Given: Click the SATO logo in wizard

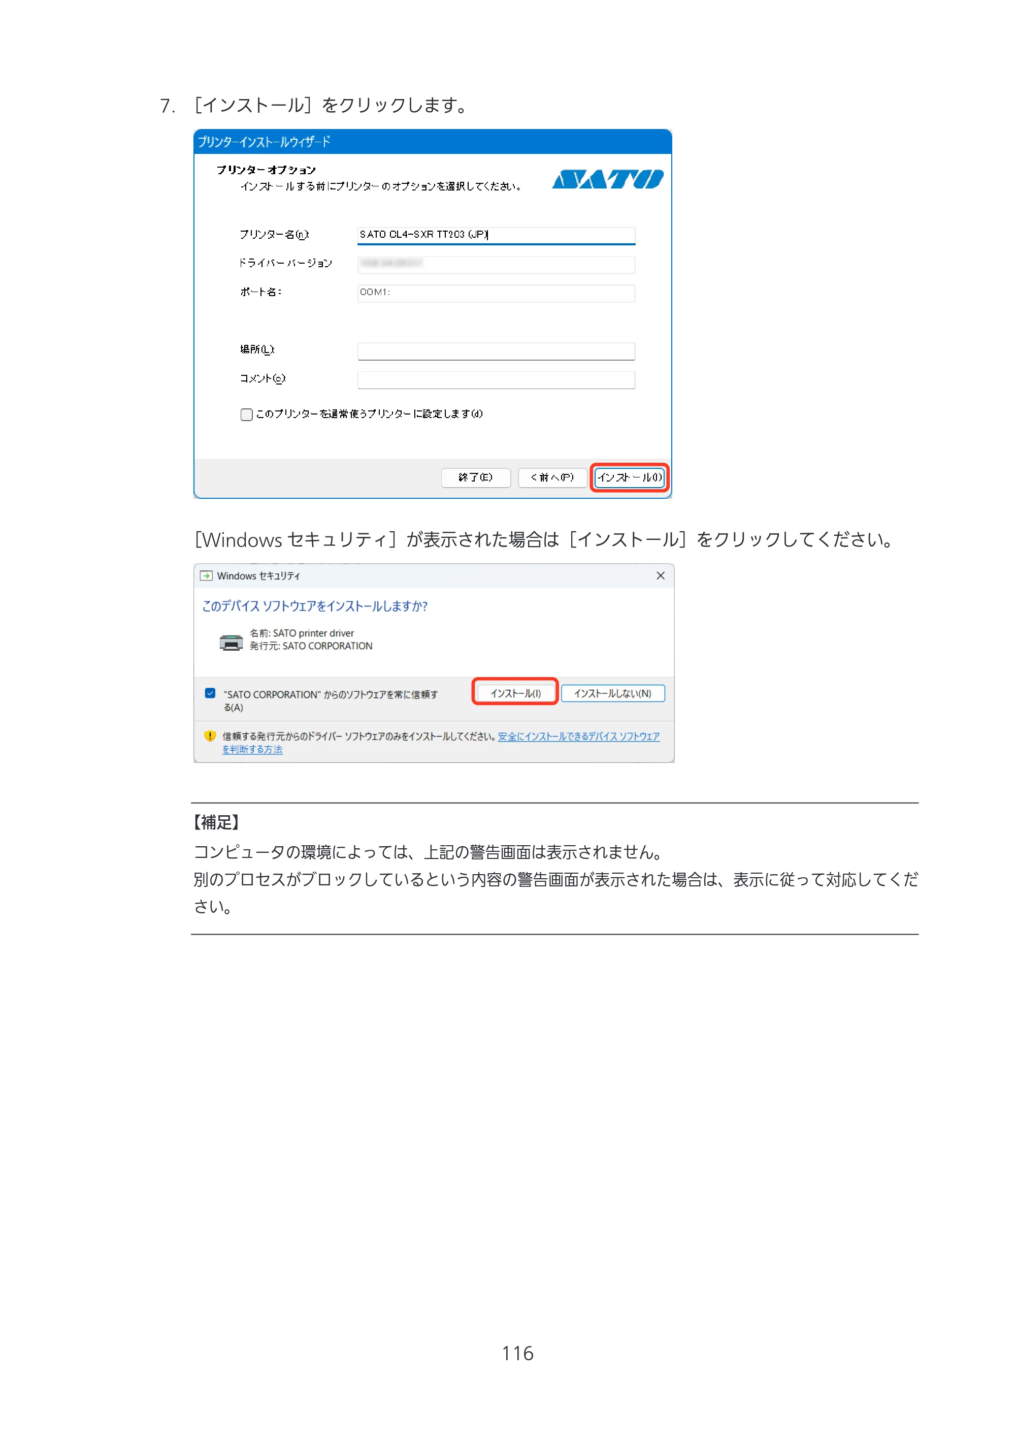Looking at the screenshot, I should pyautogui.click(x=607, y=179).
